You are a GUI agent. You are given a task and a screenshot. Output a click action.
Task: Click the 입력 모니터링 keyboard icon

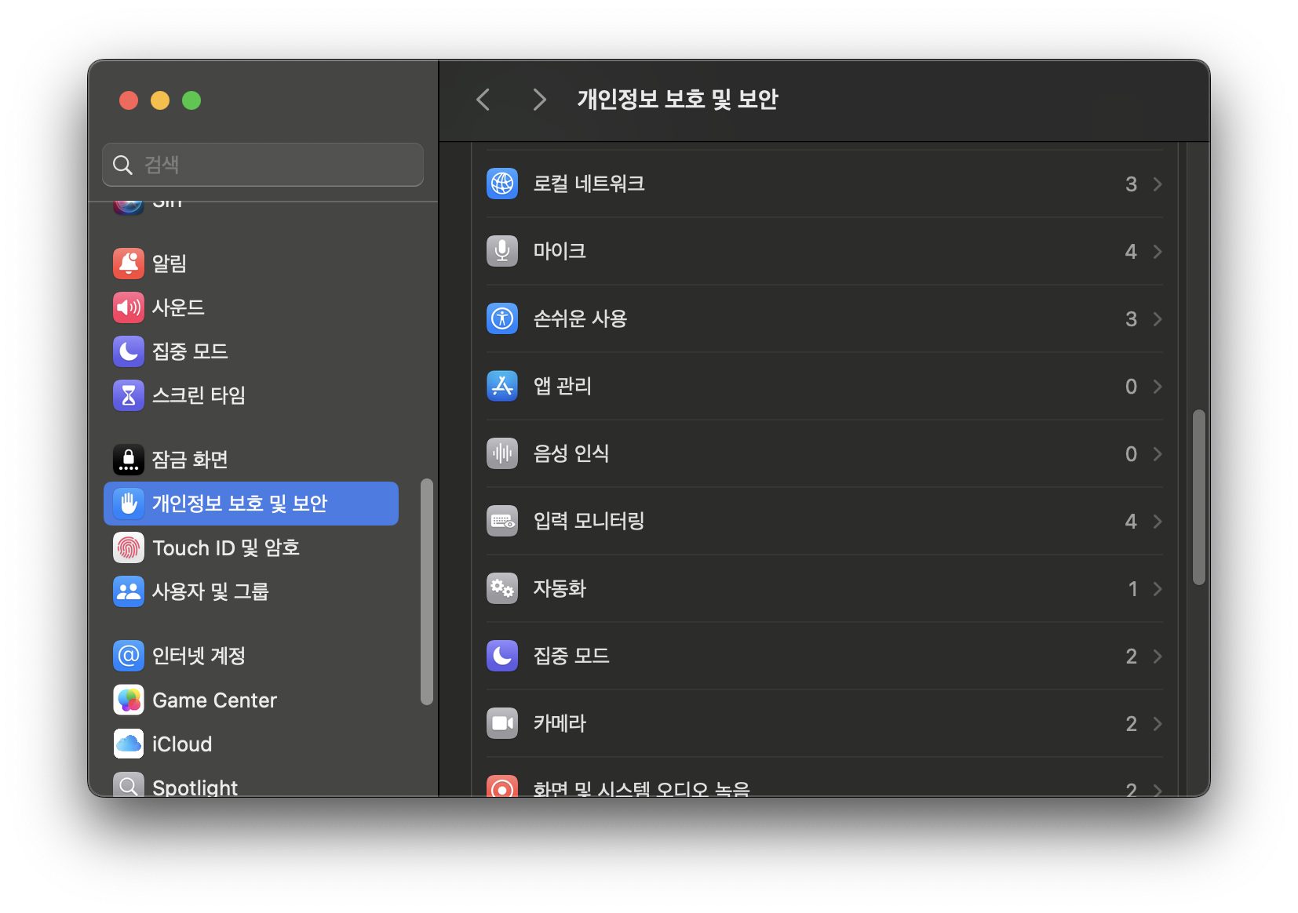coord(502,521)
